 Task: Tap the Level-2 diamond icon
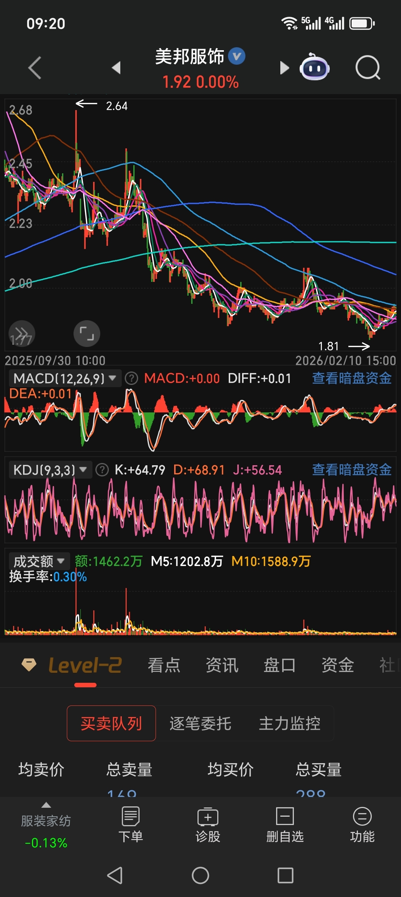pos(29,665)
